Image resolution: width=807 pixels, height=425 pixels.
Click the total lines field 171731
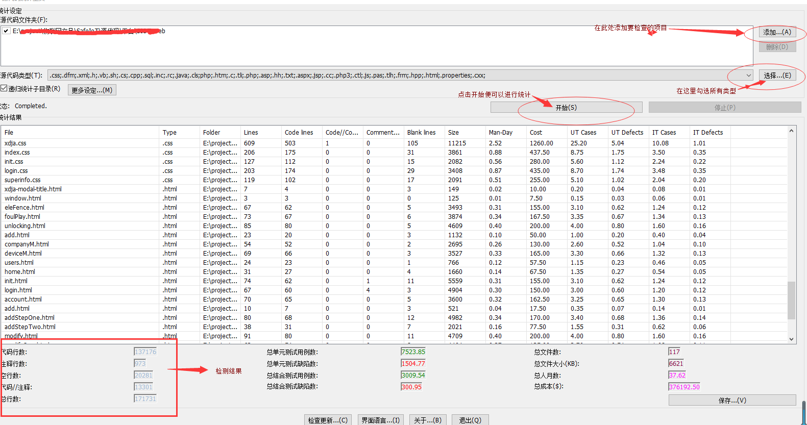pyautogui.click(x=145, y=399)
